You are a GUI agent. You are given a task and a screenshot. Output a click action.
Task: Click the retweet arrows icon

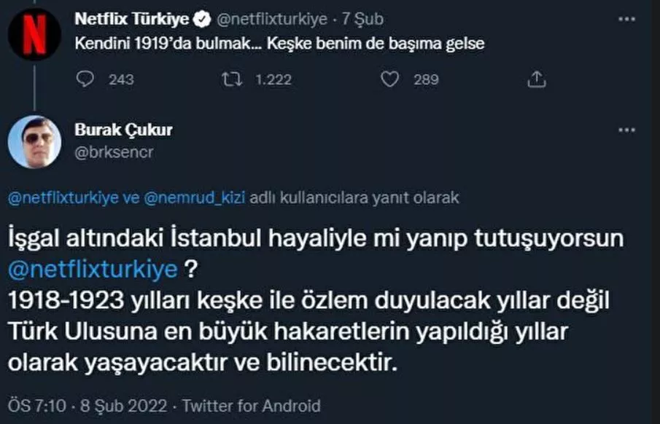pyautogui.click(x=233, y=79)
